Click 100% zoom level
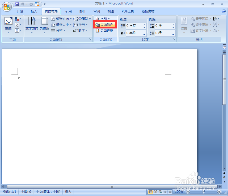 point(179,192)
